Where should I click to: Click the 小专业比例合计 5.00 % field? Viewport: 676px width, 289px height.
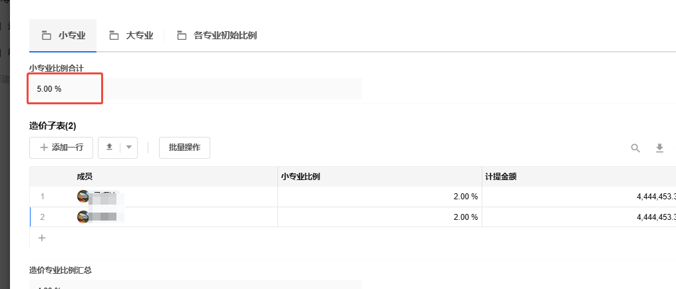tap(65, 88)
